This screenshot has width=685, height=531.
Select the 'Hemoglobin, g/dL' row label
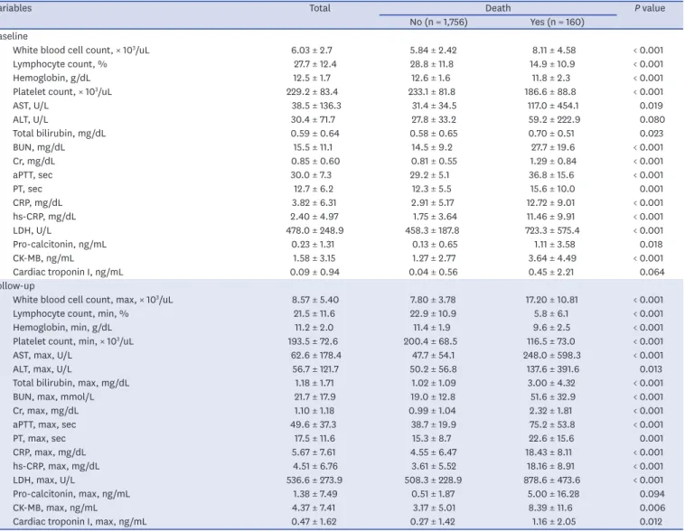coord(52,79)
